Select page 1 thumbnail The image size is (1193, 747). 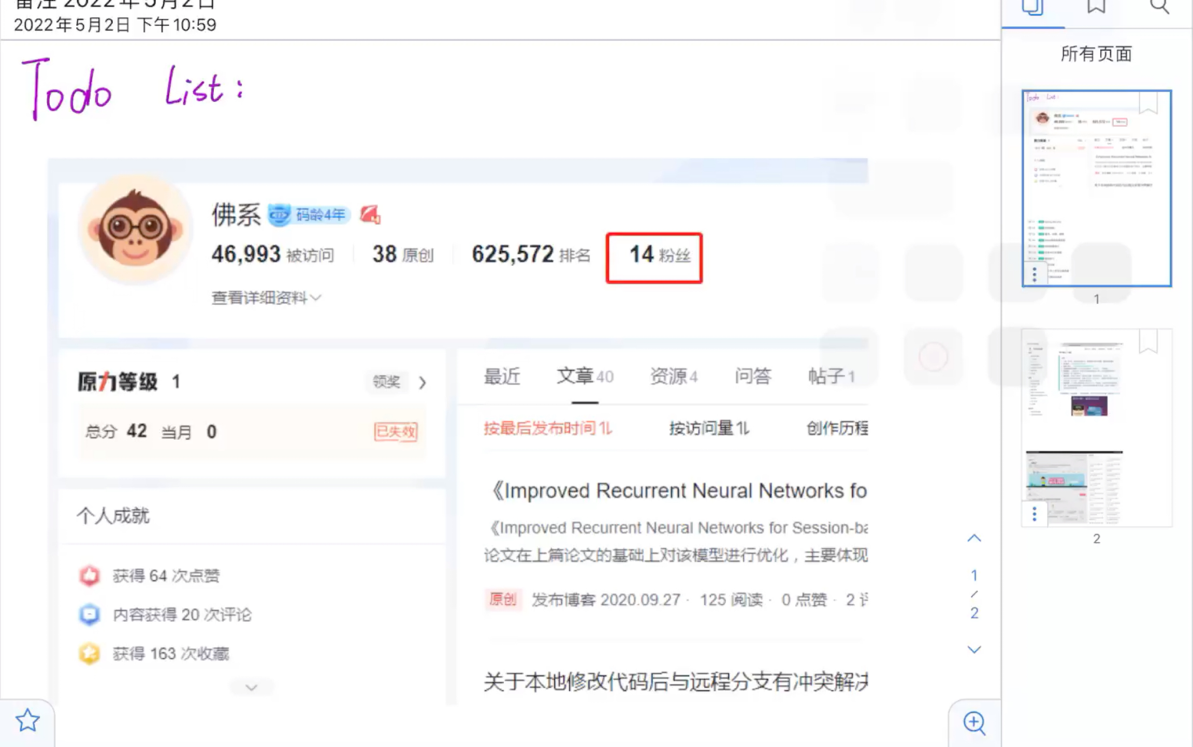pos(1096,188)
